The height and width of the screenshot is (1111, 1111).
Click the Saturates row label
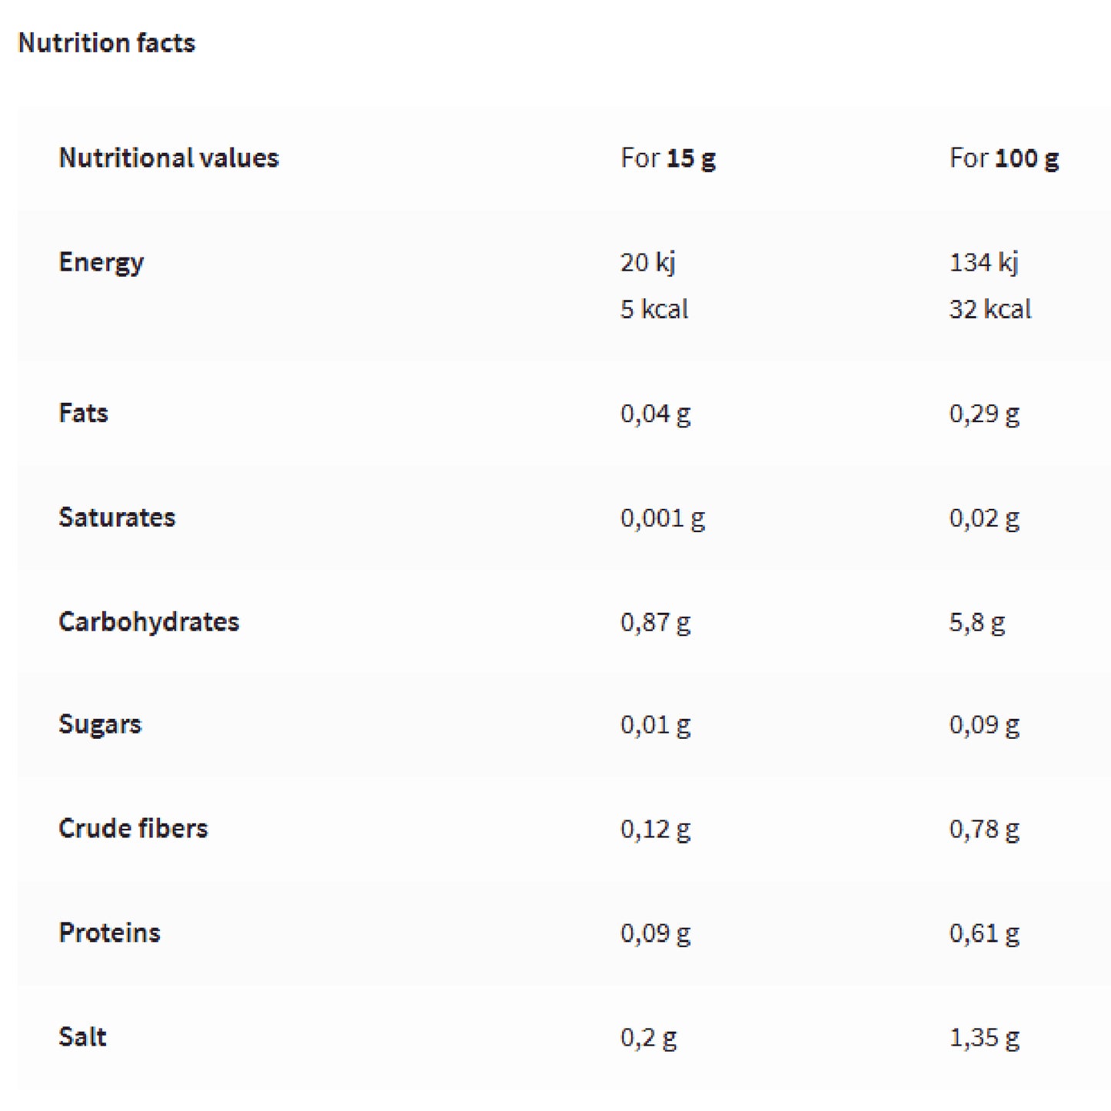tap(117, 517)
